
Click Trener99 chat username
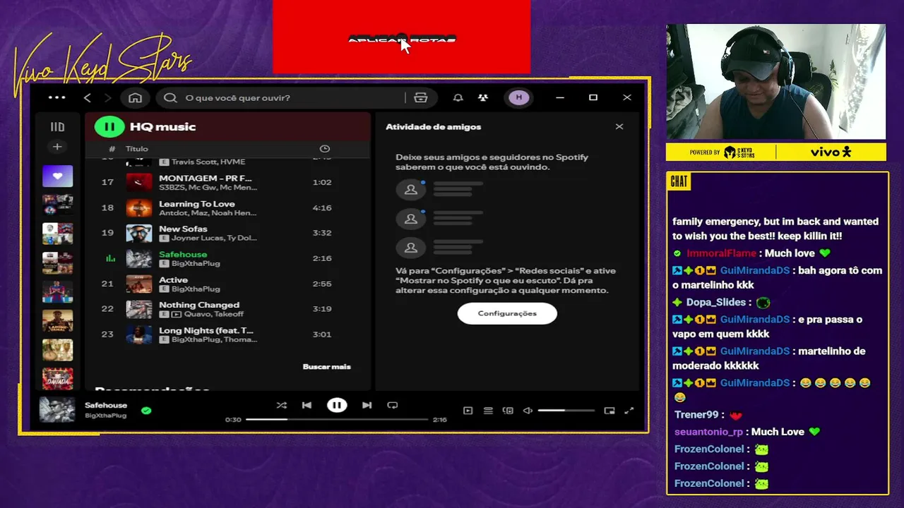(x=696, y=415)
